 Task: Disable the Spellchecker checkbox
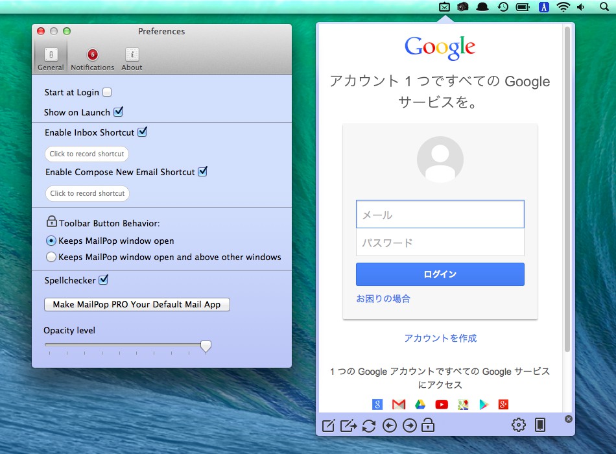[x=103, y=280]
